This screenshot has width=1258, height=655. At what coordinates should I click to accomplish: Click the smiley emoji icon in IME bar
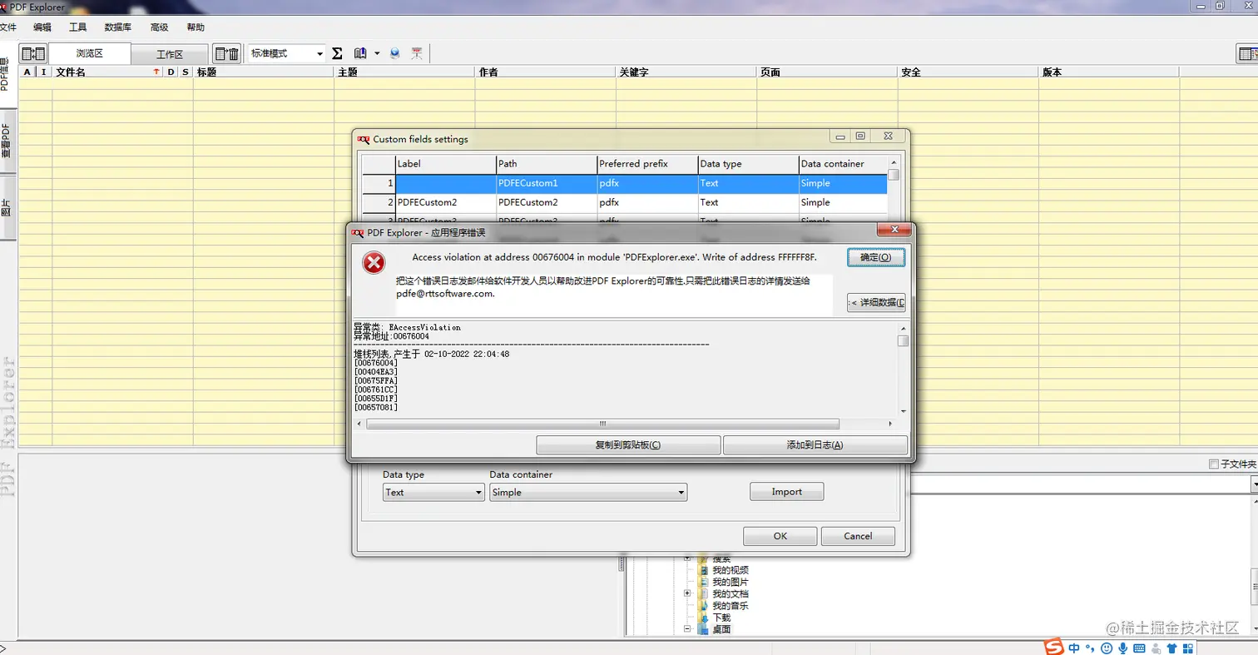click(x=1107, y=648)
